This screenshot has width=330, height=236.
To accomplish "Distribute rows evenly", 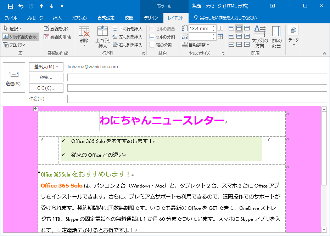I will click(x=220, y=28).
